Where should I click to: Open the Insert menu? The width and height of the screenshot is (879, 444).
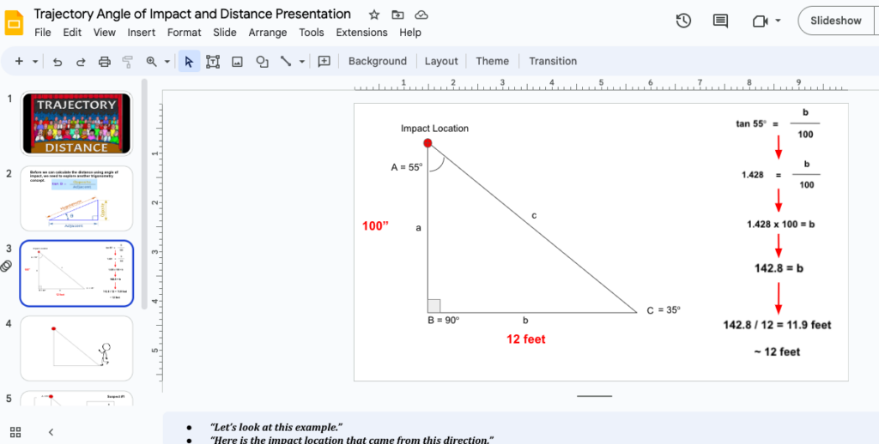pos(141,33)
